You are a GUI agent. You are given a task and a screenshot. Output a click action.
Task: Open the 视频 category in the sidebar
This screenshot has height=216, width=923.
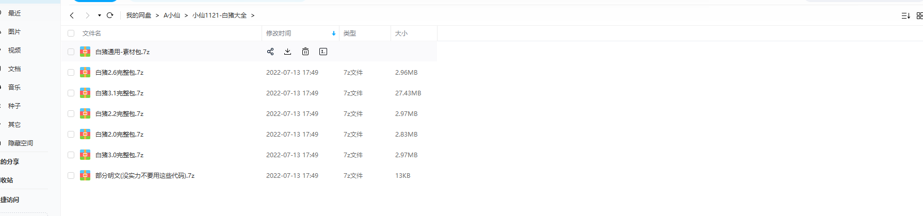(x=14, y=51)
